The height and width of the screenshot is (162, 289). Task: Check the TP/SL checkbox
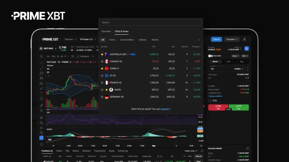[x=210, y=100]
